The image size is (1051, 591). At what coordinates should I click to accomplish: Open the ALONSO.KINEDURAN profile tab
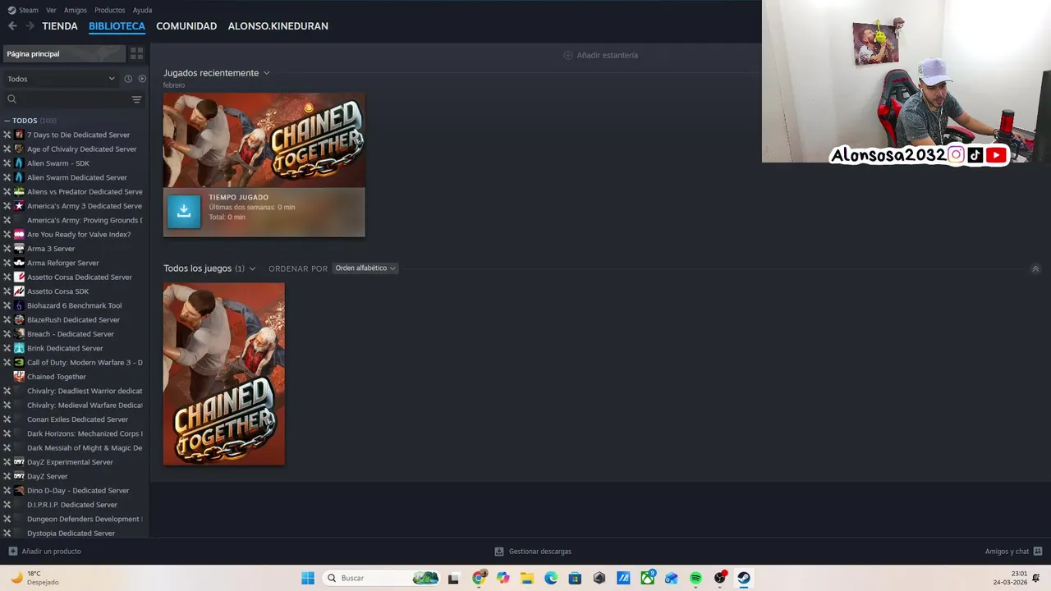tap(278, 26)
